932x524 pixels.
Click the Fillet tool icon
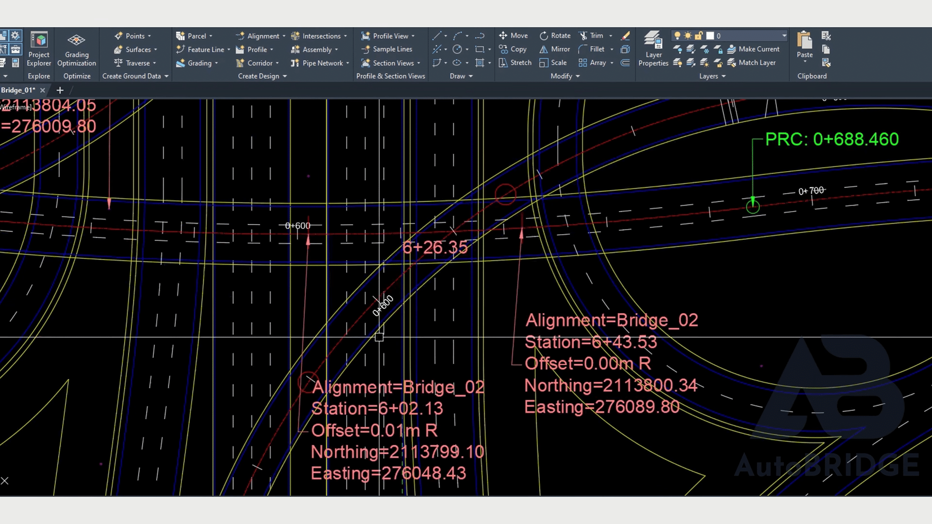pos(583,49)
